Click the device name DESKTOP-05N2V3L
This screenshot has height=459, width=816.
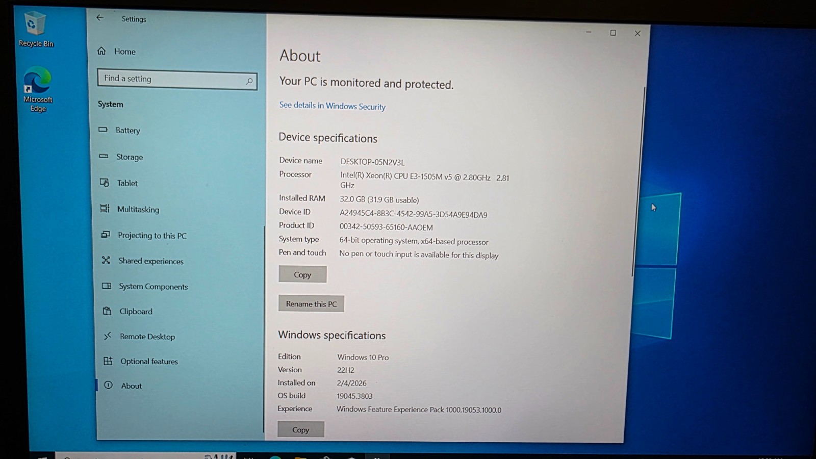(x=372, y=162)
